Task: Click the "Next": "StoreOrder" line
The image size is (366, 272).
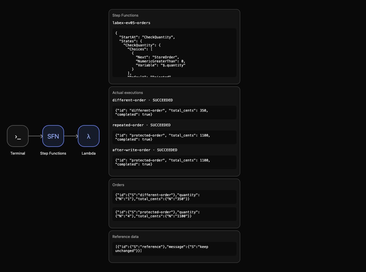Action: [157, 57]
